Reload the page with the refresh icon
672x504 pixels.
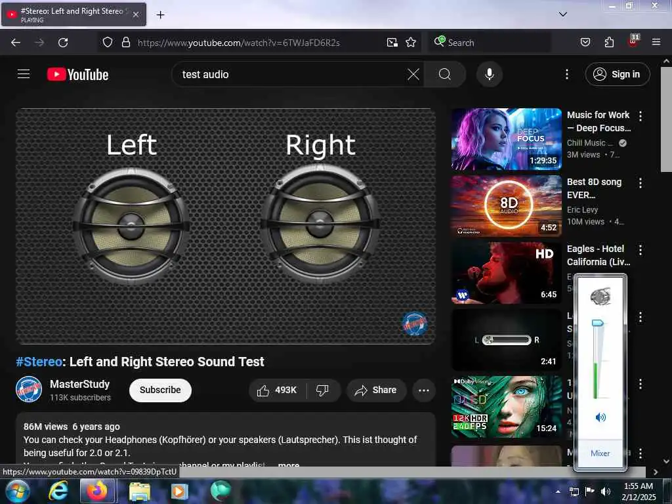(x=63, y=43)
